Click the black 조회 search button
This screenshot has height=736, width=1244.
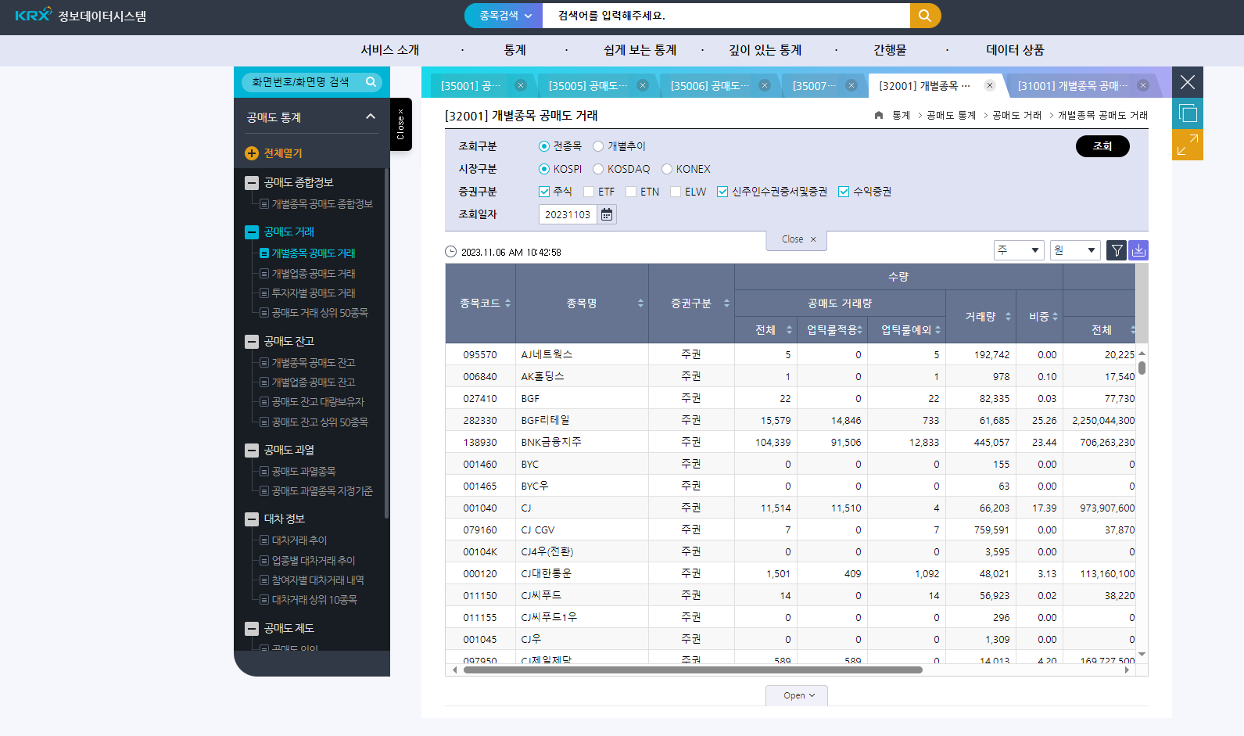point(1102,146)
